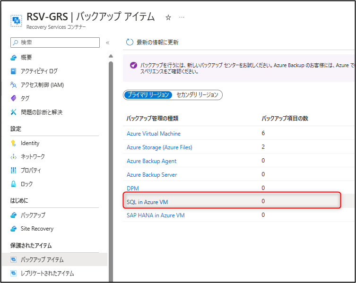Select 概要 menu item text

(26, 58)
